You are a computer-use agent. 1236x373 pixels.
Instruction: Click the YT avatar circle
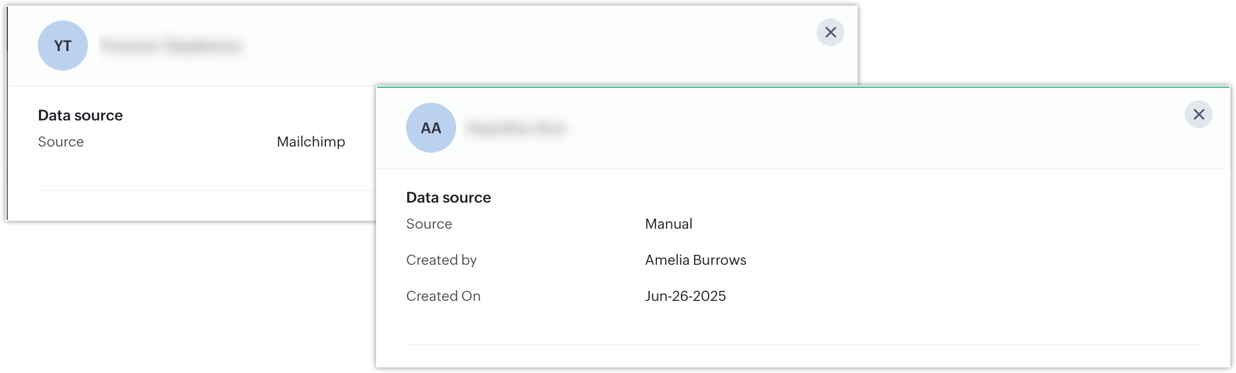tap(63, 46)
